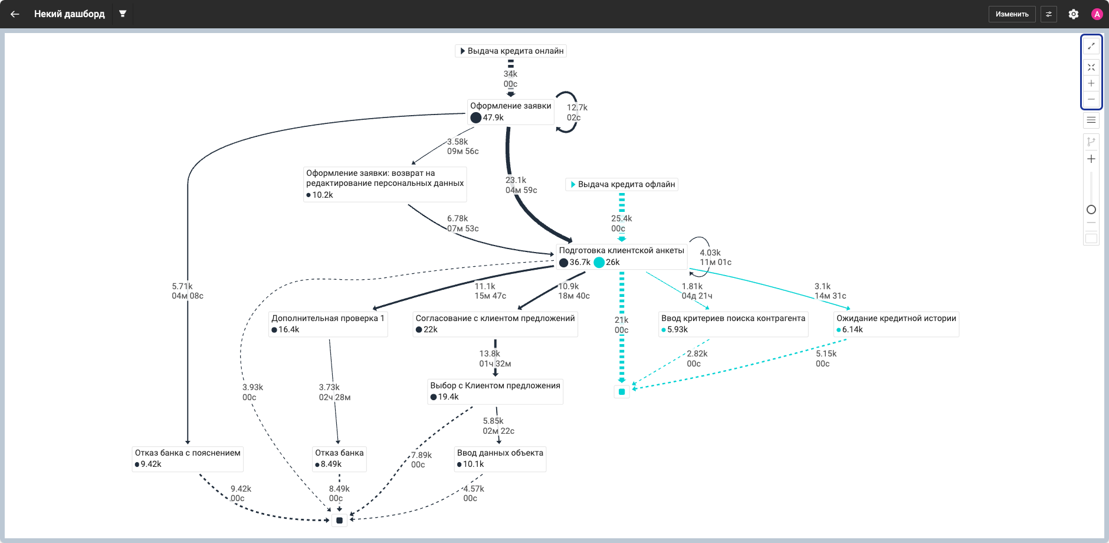Select the Отказ банка с пояснением node

click(188, 459)
